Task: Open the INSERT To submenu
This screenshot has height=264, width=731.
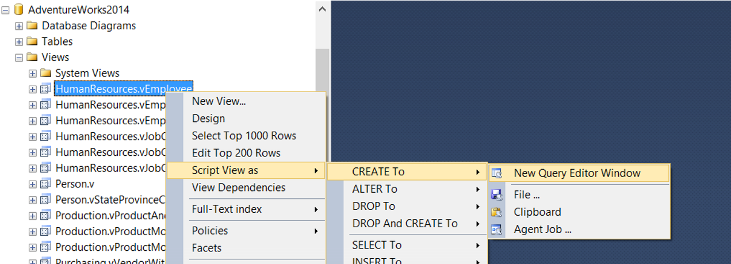Action: (x=407, y=259)
